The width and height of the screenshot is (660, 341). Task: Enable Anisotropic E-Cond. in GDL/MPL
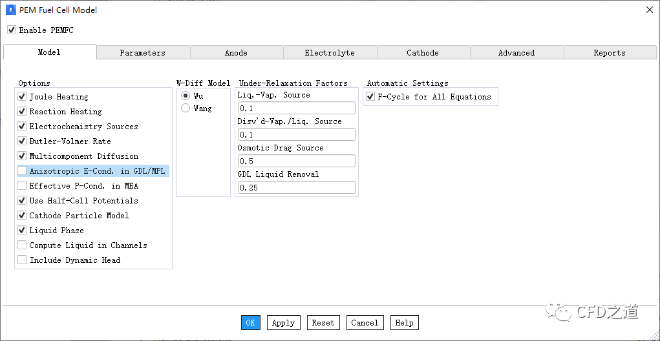click(x=22, y=171)
